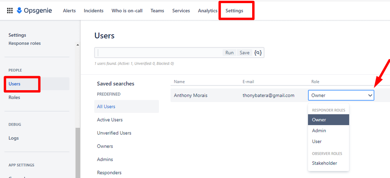Image resolution: width=390 pixels, height=178 pixels.
Task: Open the Analytics tab
Action: coord(208,10)
